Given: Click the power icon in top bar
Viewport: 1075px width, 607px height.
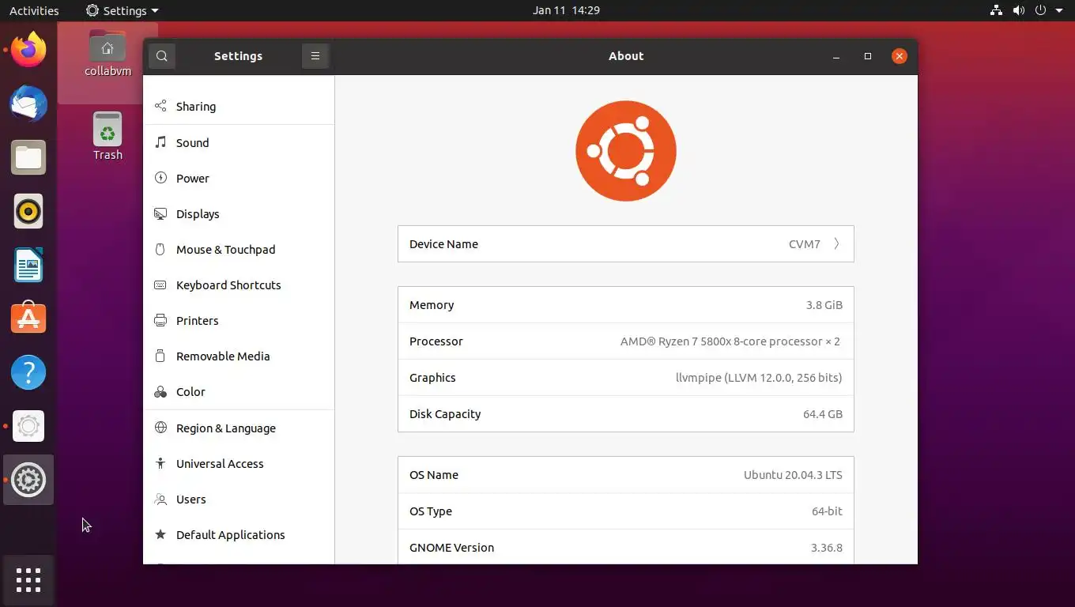Looking at the screenshot, I should point(1040,10).
